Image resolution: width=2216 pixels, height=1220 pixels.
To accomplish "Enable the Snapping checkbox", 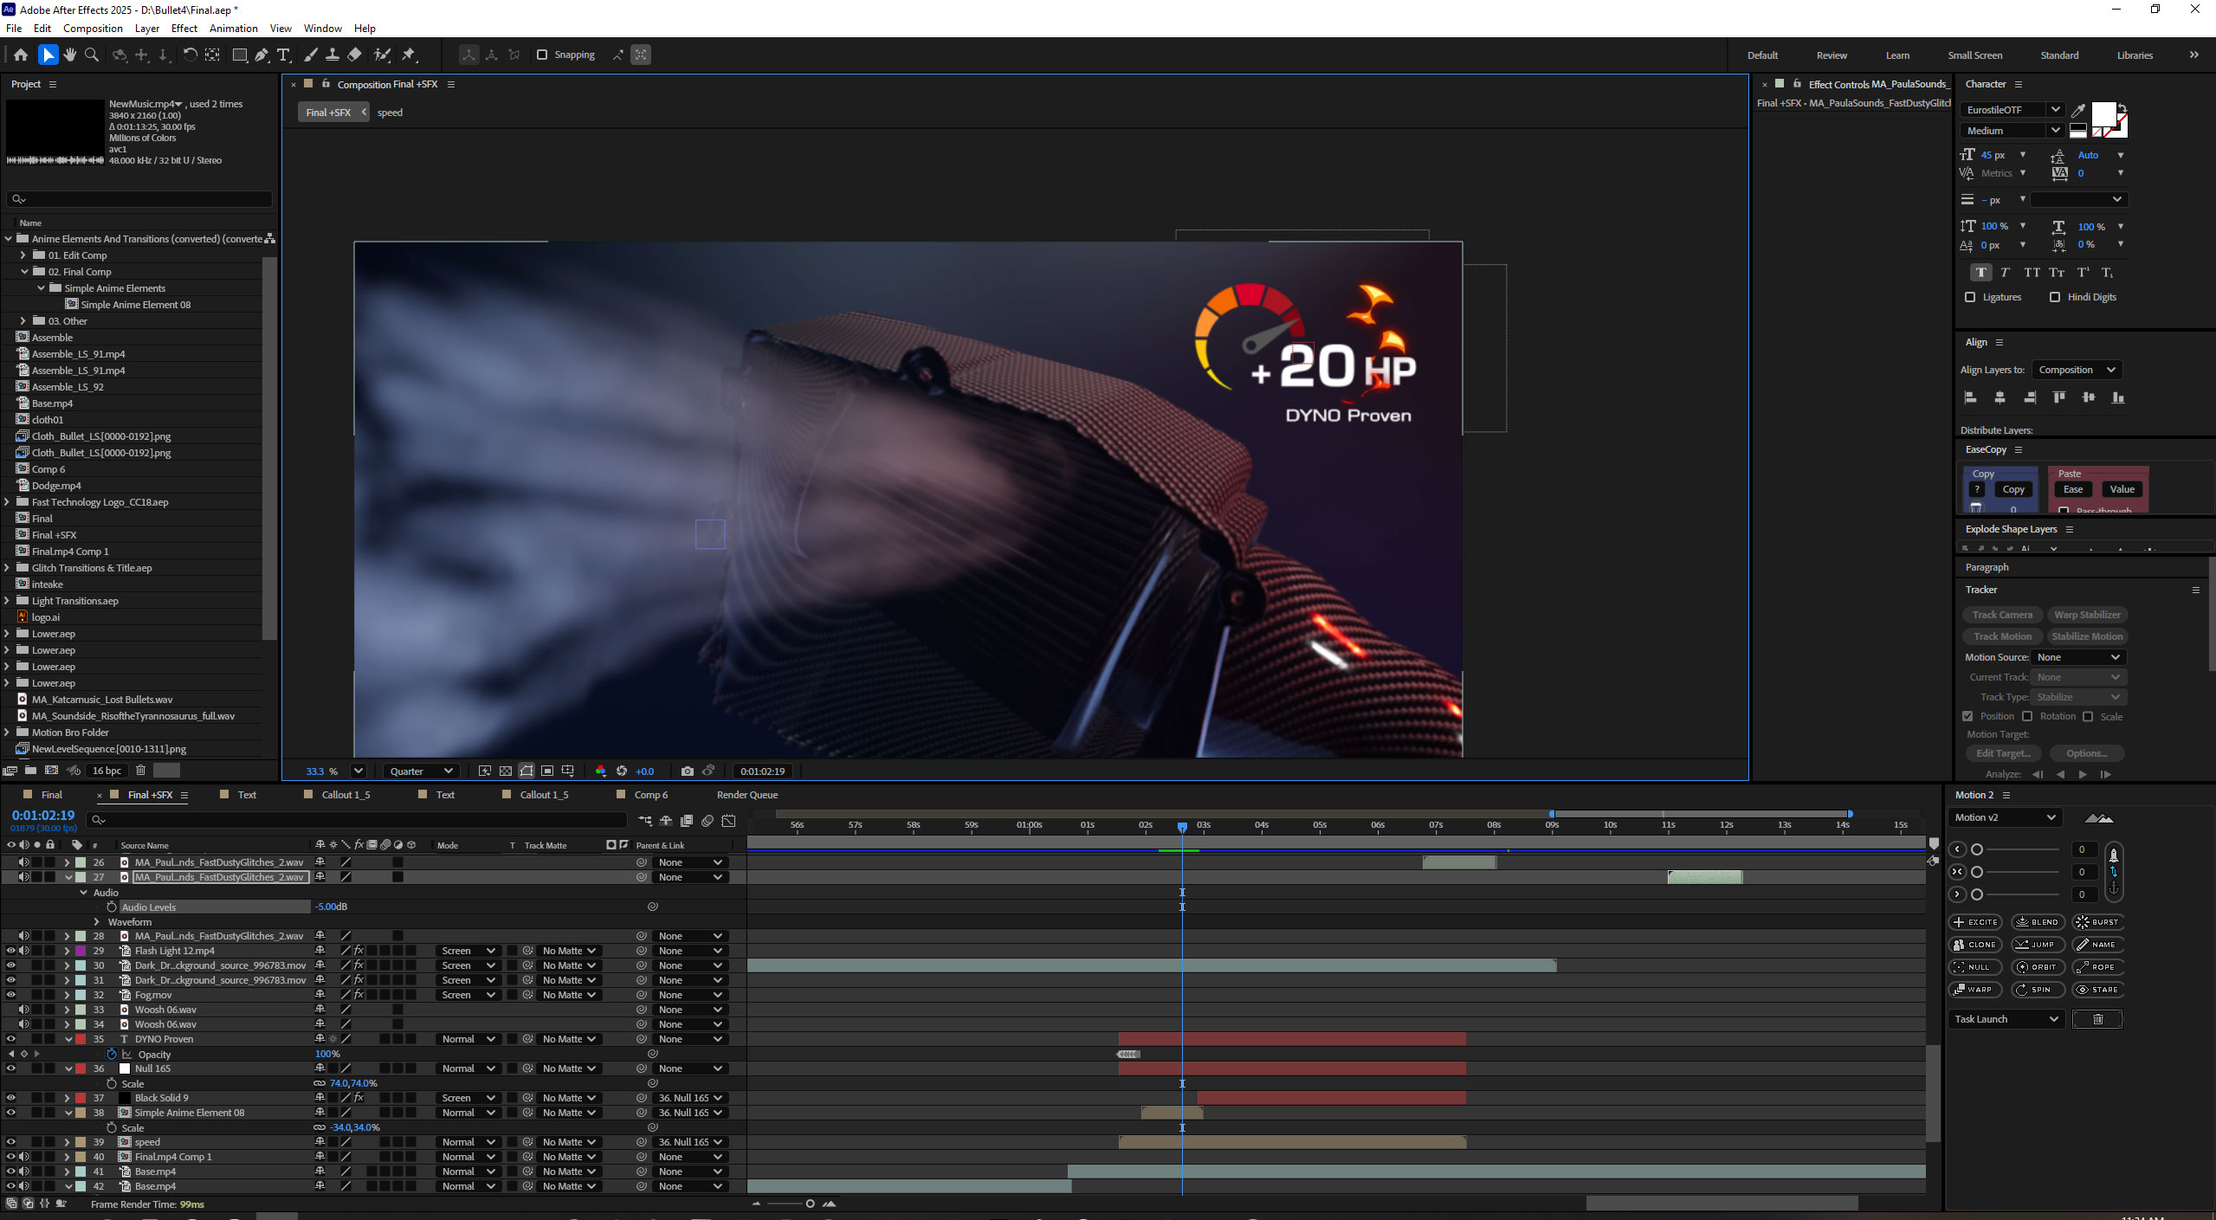I will [x=542, y=55].
